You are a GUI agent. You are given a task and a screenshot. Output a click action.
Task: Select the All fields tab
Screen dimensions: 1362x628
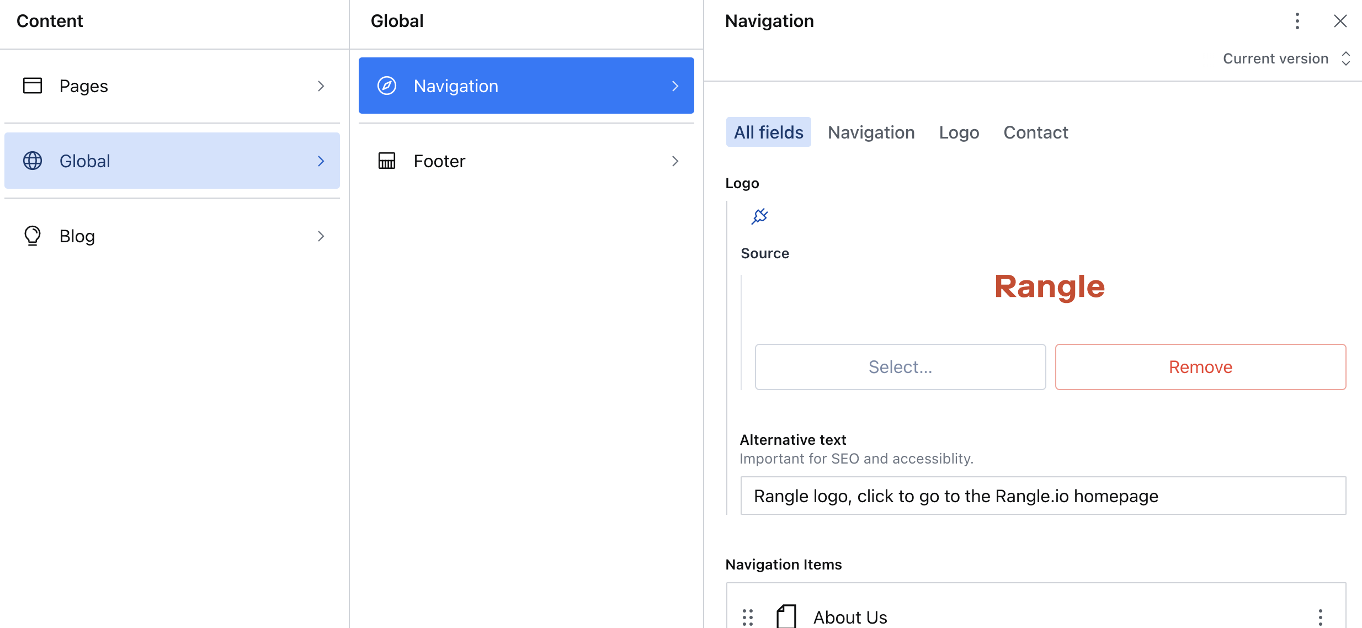(x=768, y=132)
